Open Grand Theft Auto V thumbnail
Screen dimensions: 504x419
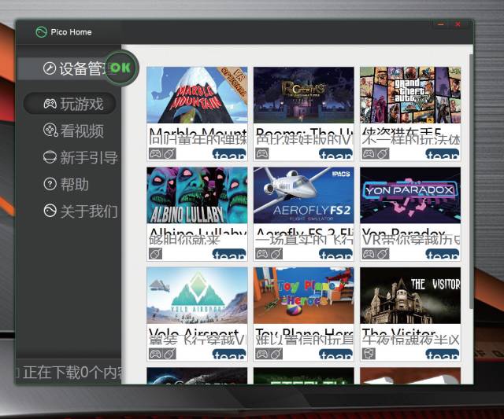click(410, 95)
